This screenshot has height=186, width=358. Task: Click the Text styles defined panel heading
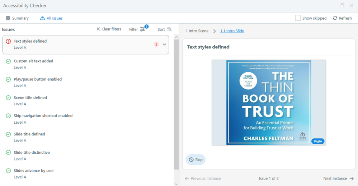click(208, 47)
